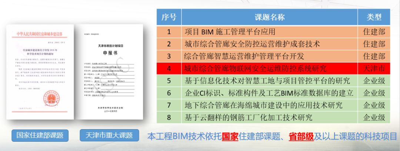Select row 项目 BIM 施工管理平台应用
The height and width of the screenshot is (151, 400).
273,32
